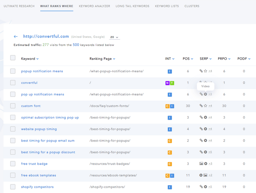This screenshot has width=256, height=193.
Task: Open the PRPO column dropdown
Action: 229,59
